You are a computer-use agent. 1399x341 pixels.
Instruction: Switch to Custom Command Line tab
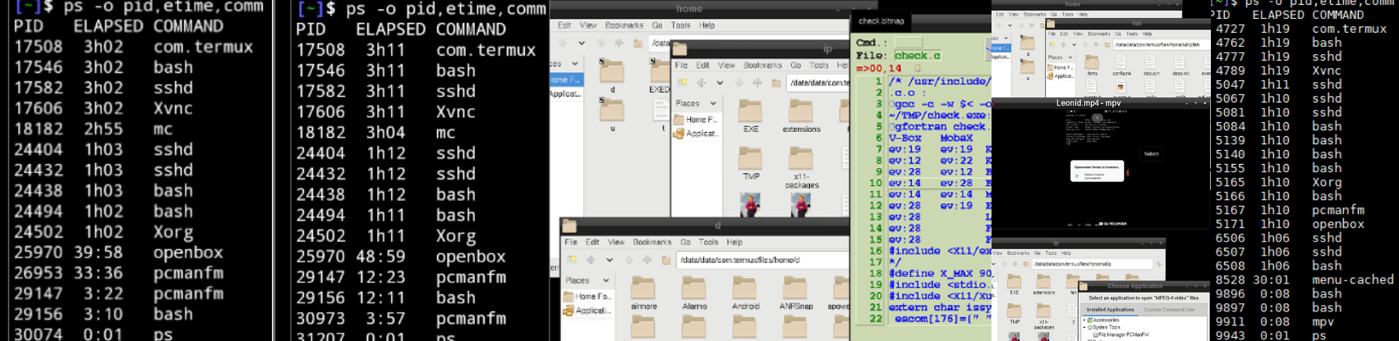(1169, 309)
